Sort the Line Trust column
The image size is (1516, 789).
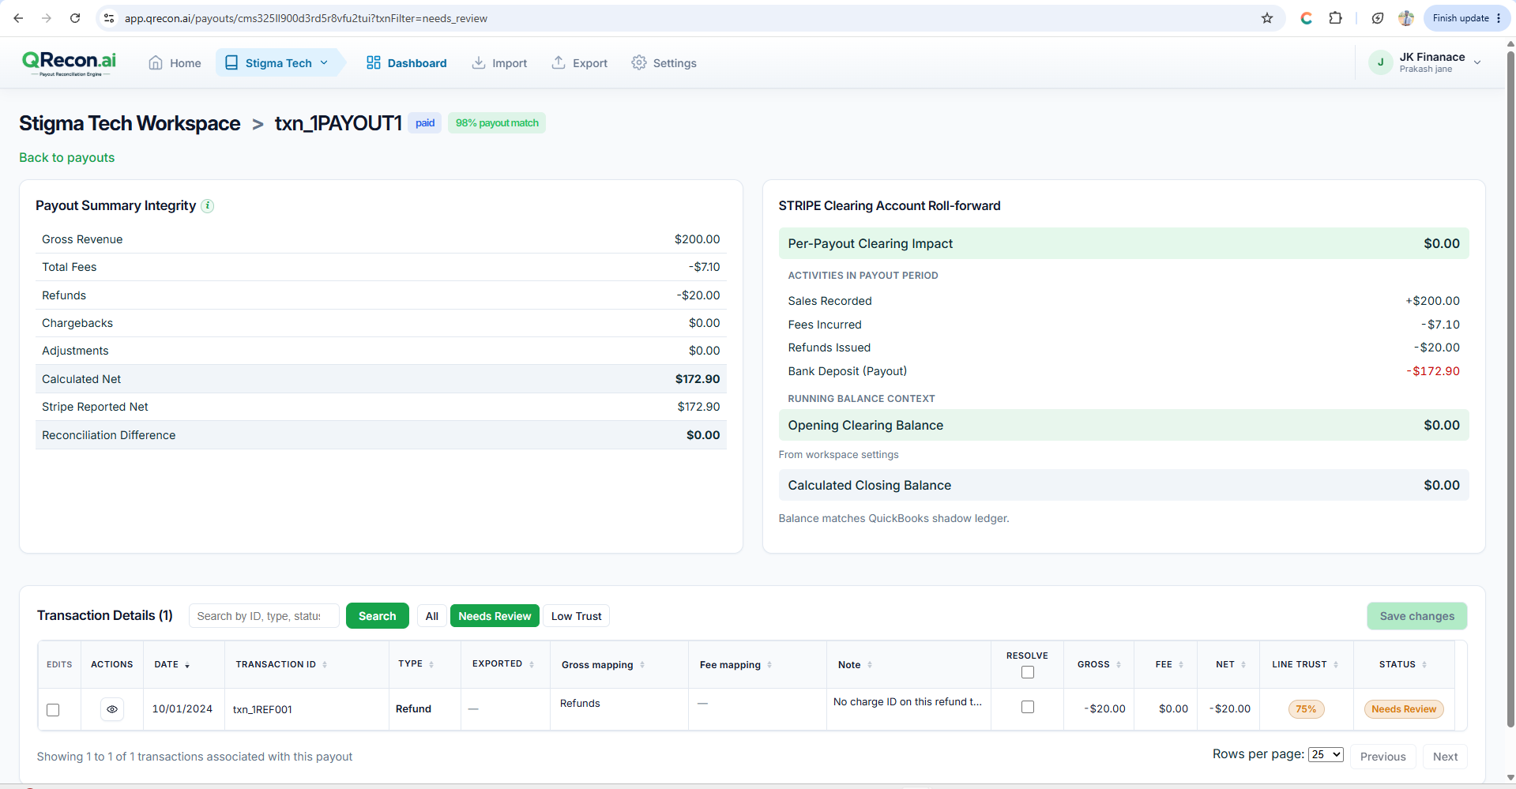pyautogui.click(x=1336, y=665)
